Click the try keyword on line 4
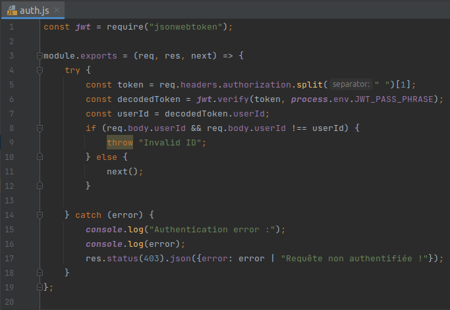 pos(72,70)
